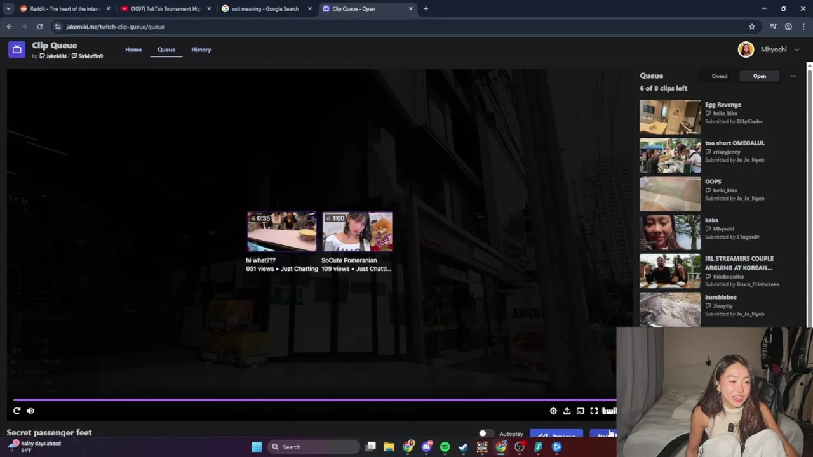Mute the clip using the speaker icon
The width and height of the screenshot is (813, 457).
pyautogui.click(x=30, y=411)
